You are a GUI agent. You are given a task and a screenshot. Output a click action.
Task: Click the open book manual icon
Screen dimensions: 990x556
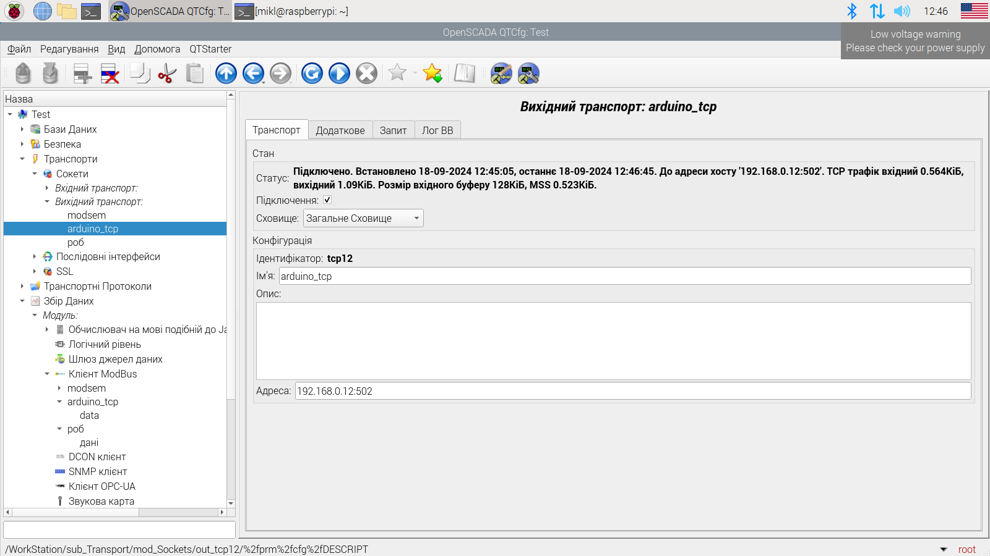point(464,74)
